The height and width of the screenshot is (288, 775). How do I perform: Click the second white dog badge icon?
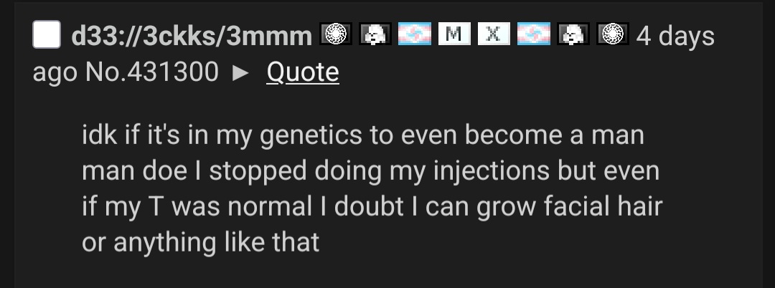coord(573,34)
